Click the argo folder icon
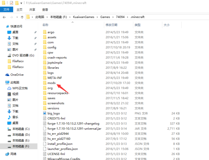The image size is (209, 160). (45, 32)
